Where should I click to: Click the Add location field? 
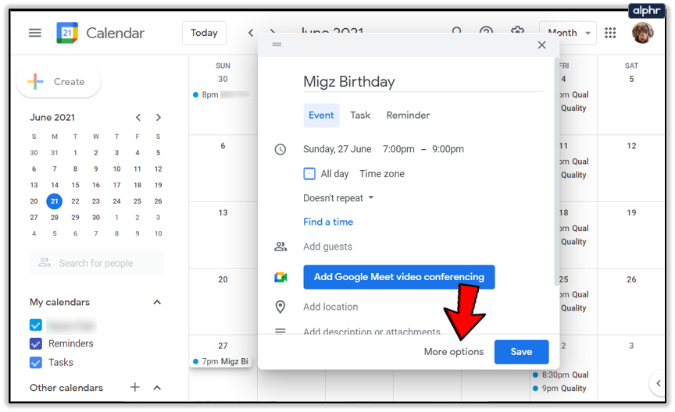click(x=330, y=307)
